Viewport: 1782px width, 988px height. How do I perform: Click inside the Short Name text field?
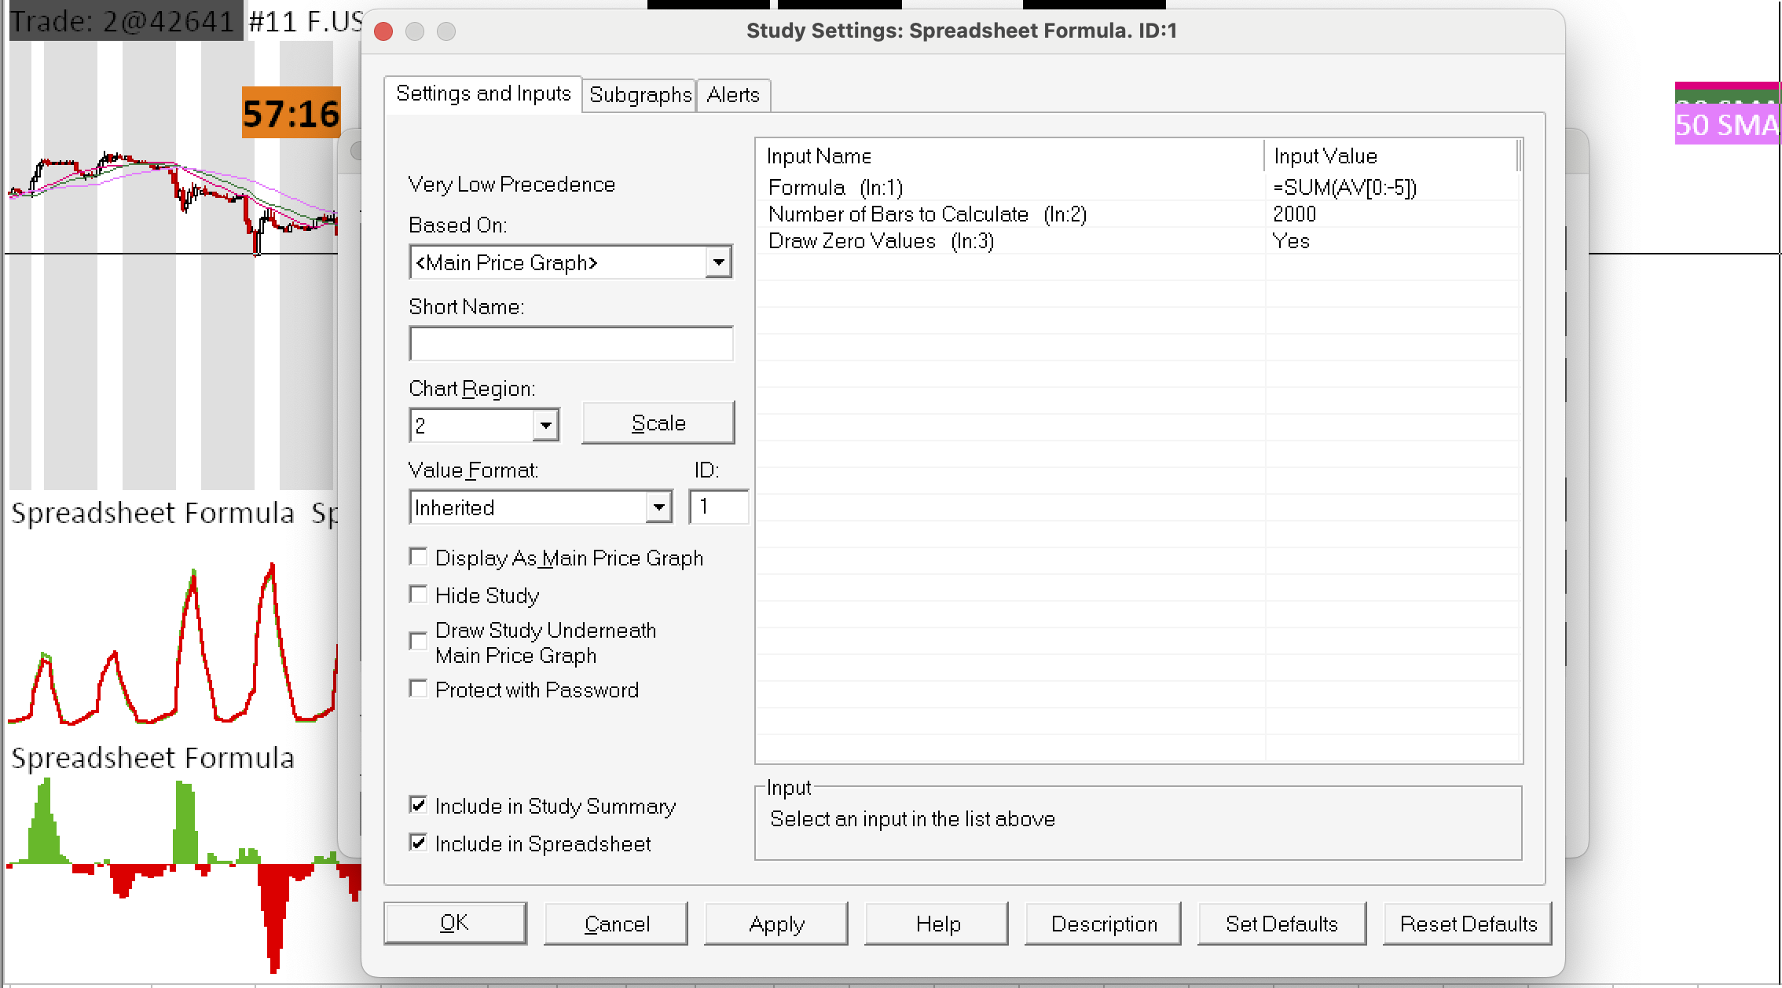point(570,344)
